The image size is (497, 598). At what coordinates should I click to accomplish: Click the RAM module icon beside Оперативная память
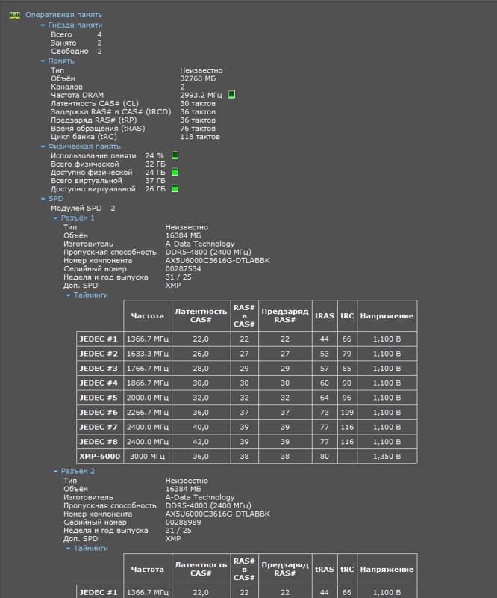(14, 15)
